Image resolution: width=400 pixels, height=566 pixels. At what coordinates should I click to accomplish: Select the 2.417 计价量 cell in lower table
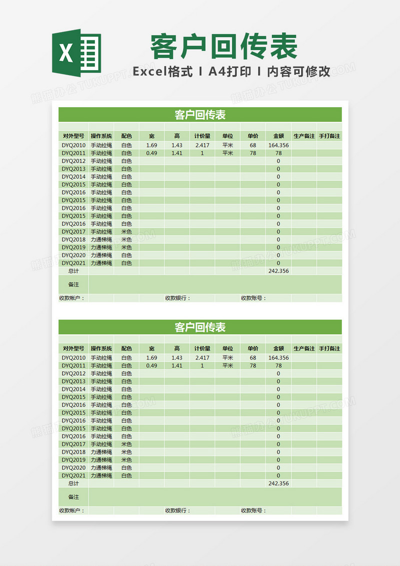(x=202, y=358)
